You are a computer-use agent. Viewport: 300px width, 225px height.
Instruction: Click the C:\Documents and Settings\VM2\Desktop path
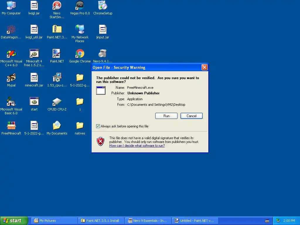(x=156, y=105)
